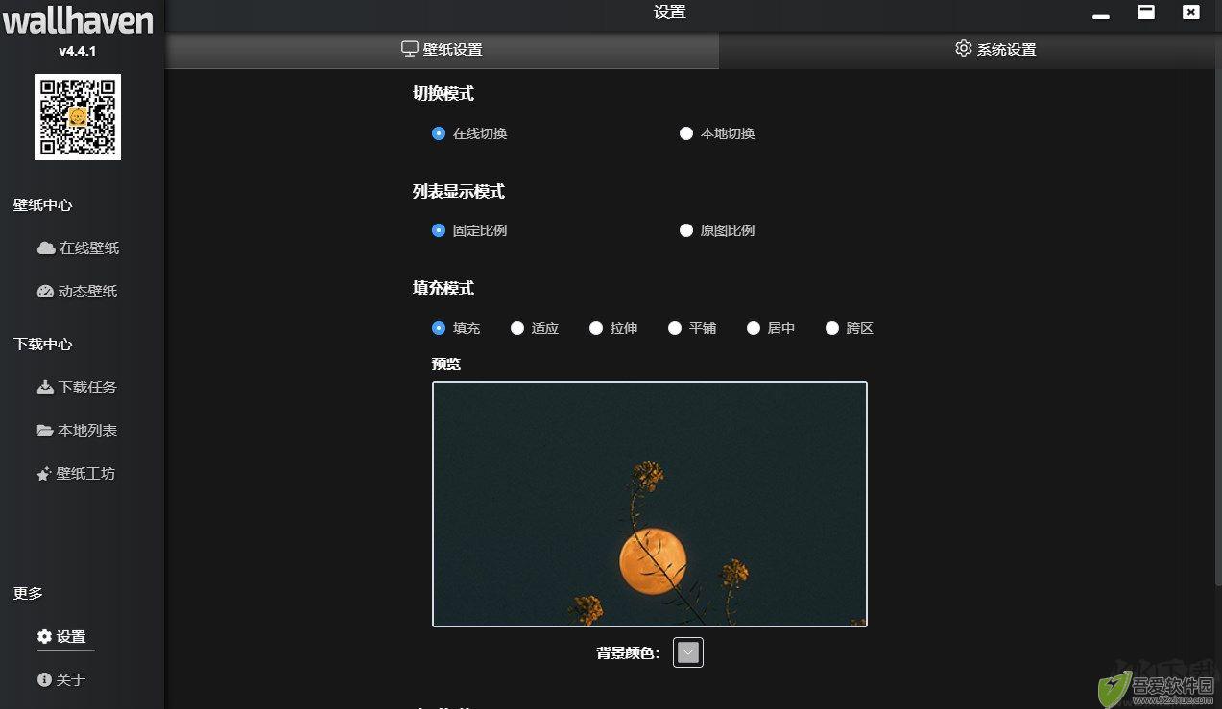Image resolution: width=1222 pixels, height=709 pixels.
Task: Click the 列表显示模式 section heading
Action: 459,192
